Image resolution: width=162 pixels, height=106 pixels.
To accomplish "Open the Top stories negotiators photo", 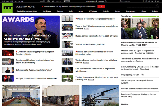I will pyautogui.click(x=140, y=29).
